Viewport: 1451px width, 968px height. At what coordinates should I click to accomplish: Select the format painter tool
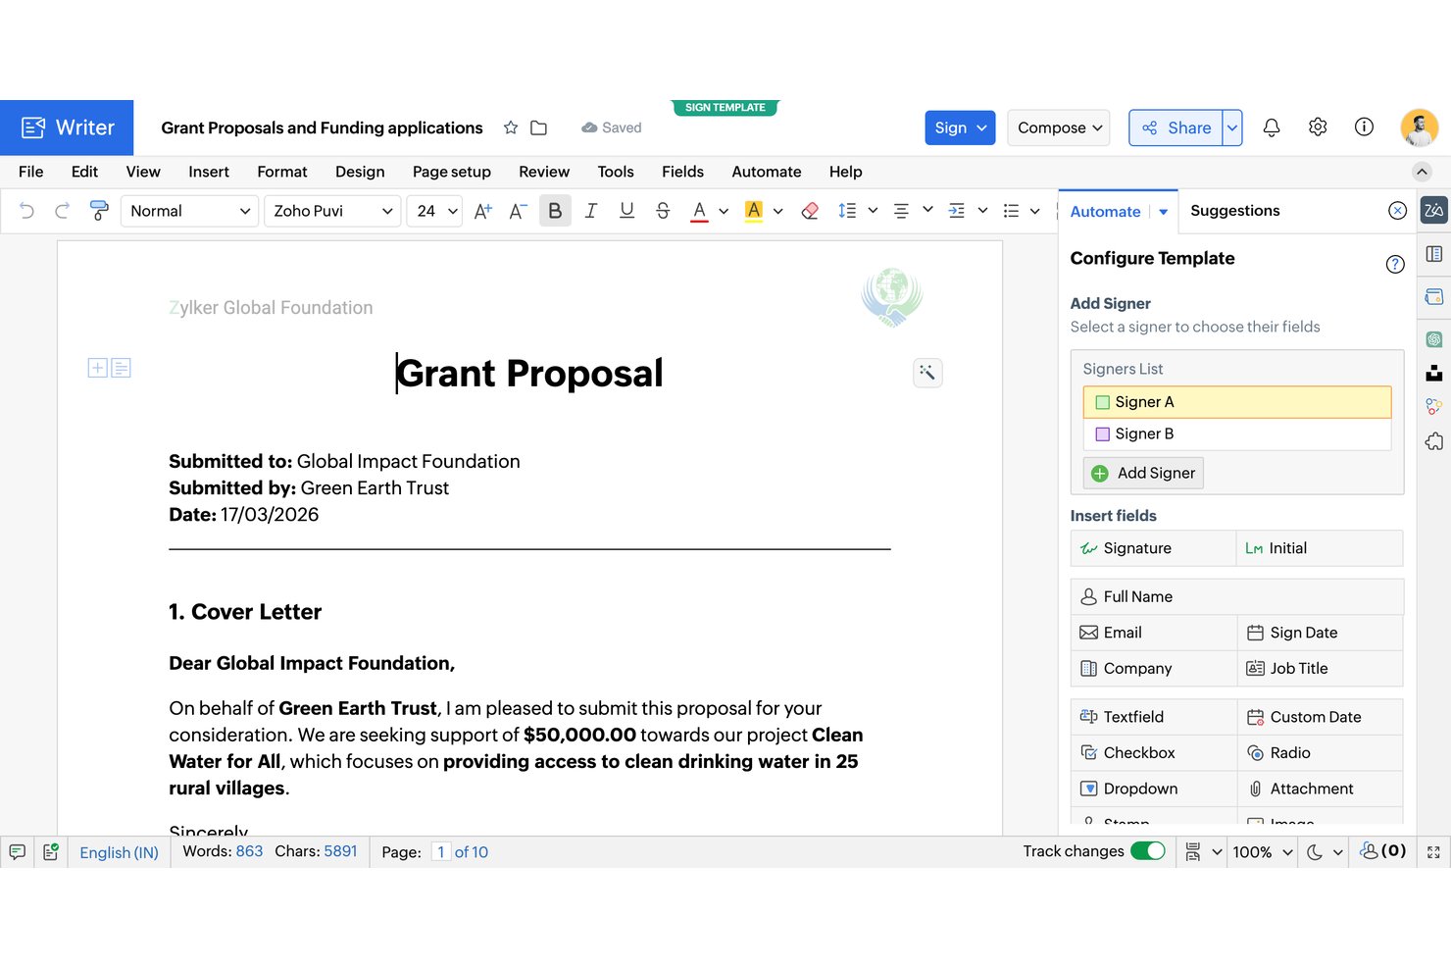click(99, 211)
